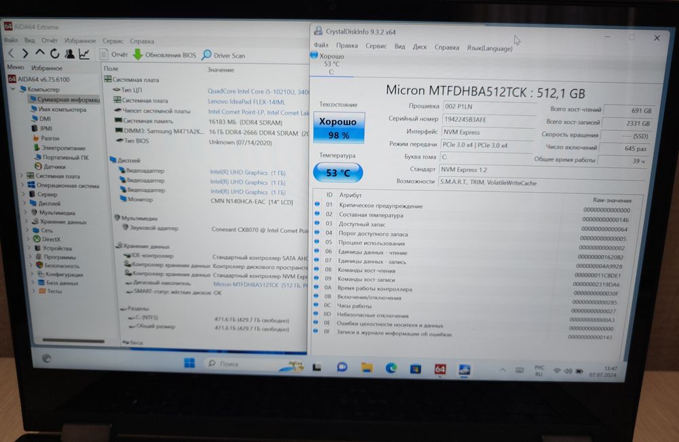Expand the Сеть tree node

(28, 230)
